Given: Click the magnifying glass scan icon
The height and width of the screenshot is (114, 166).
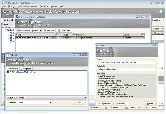Looking at the screenshot, I should click(160, 12).
